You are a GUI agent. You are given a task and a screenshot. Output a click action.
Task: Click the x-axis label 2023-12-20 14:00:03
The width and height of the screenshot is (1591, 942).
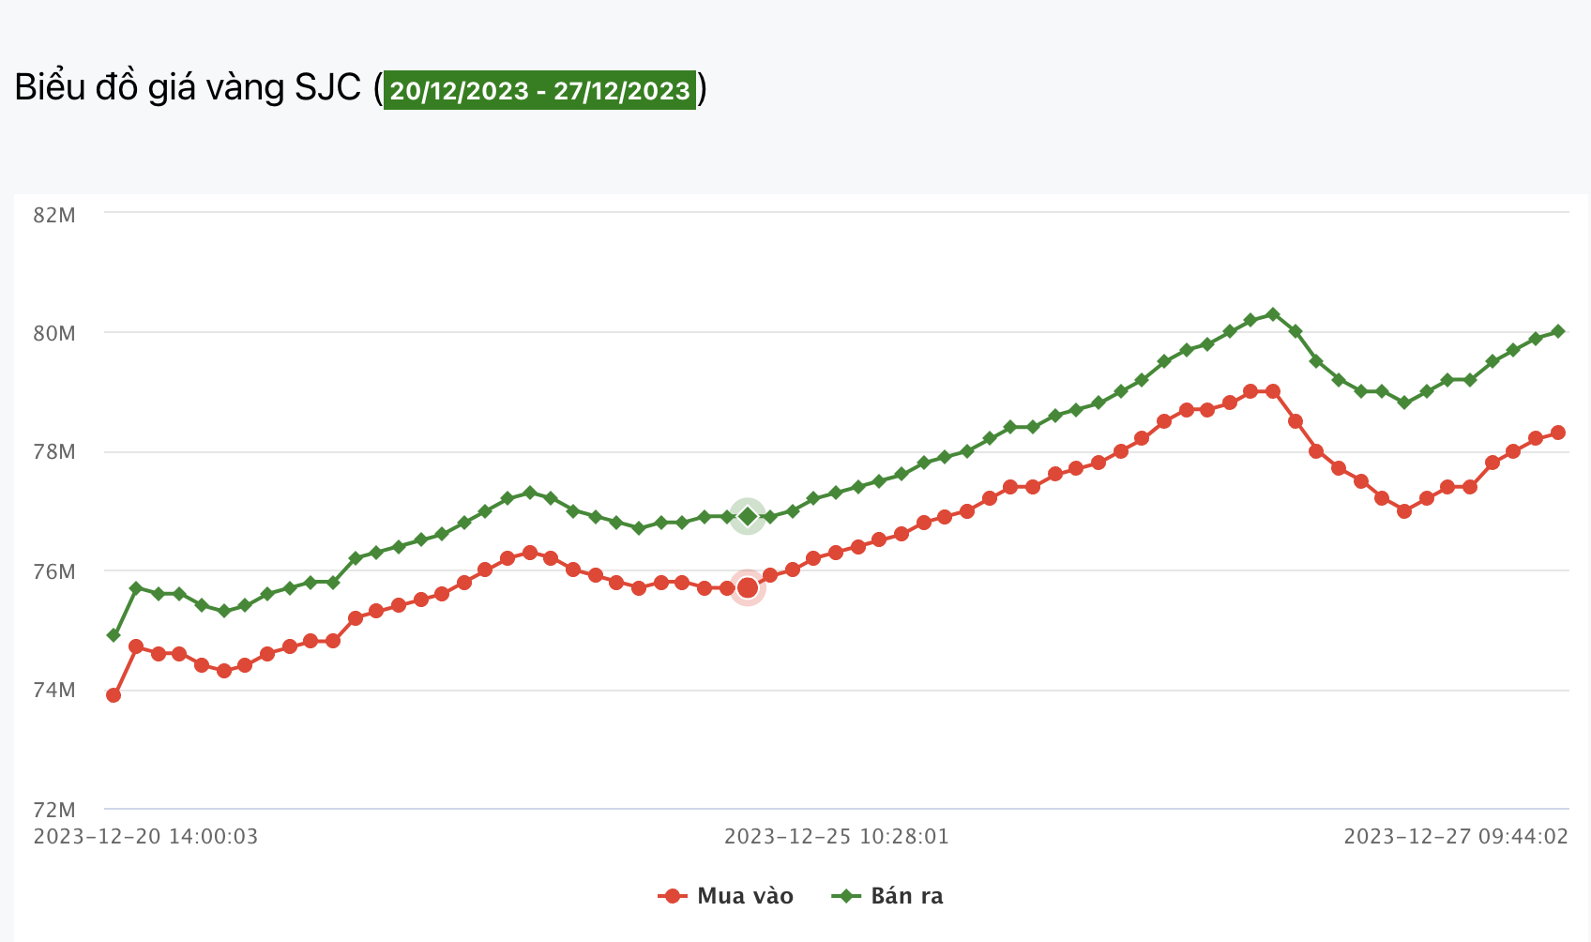pos(145,836)
